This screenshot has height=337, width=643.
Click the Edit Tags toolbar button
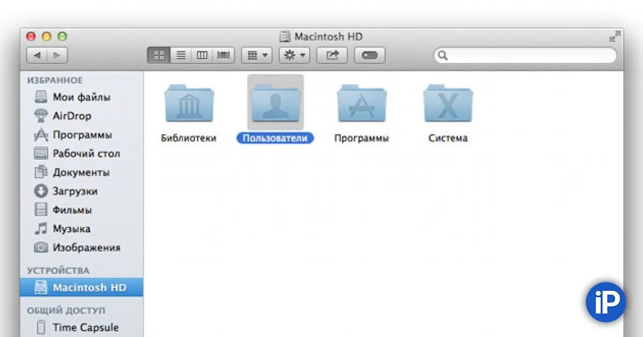pyautogui.click(x=370, y=55)
